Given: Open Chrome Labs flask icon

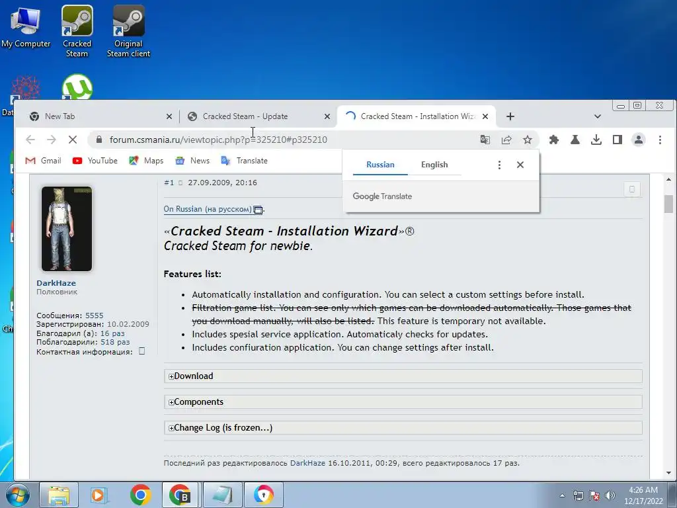Looking at the screenshot, I should point(575,140).
